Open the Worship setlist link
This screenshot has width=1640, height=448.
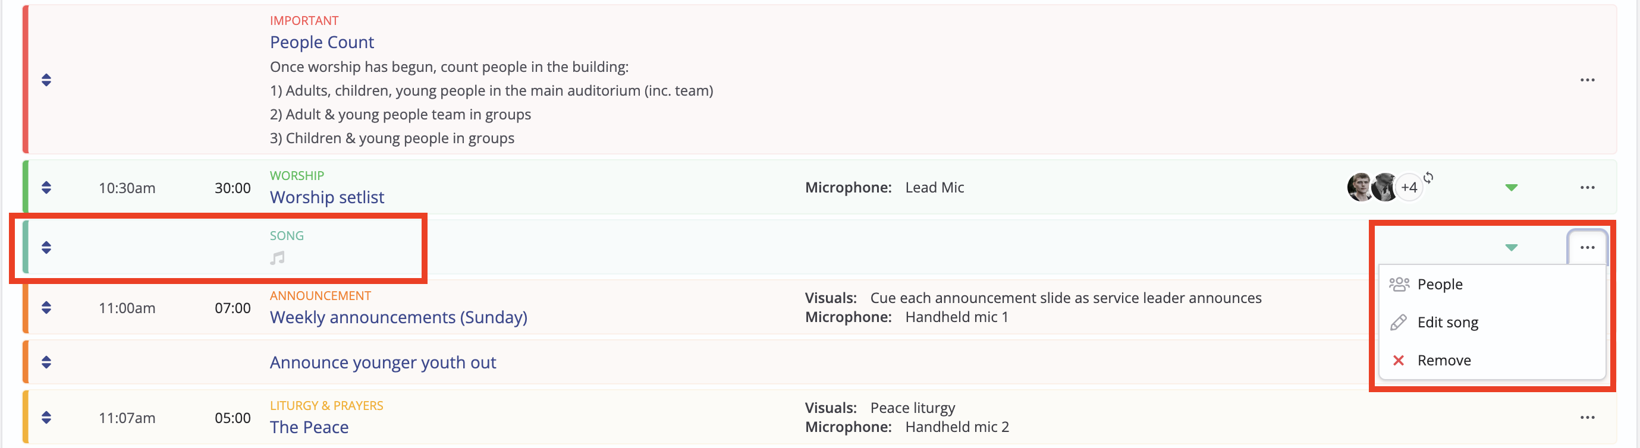pos(326,197)
